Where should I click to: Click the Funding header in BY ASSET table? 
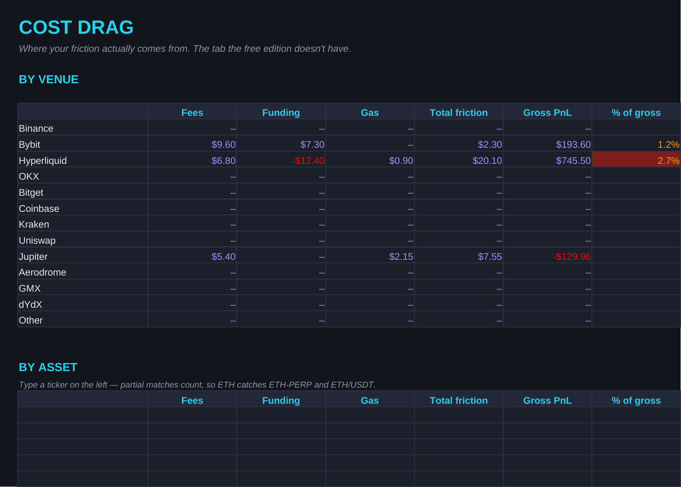pyautogui.click(x=281, y=400)
